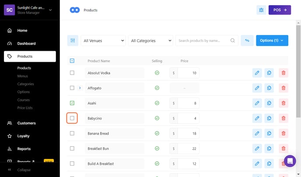Uncheck the Asahi checkbox

coord(72,103)
